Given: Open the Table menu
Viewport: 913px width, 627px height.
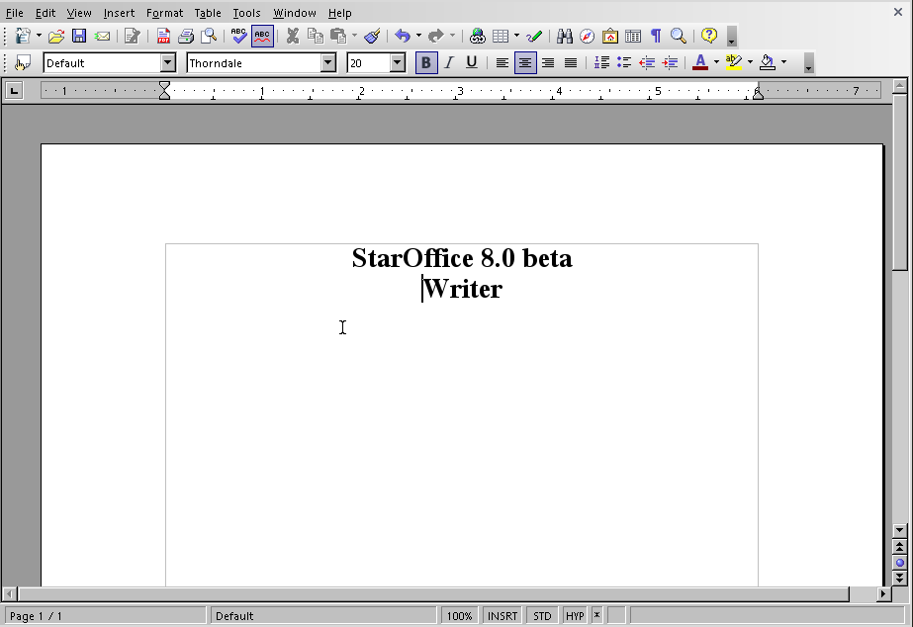Looking at the screenshot, I should point(208,13).
